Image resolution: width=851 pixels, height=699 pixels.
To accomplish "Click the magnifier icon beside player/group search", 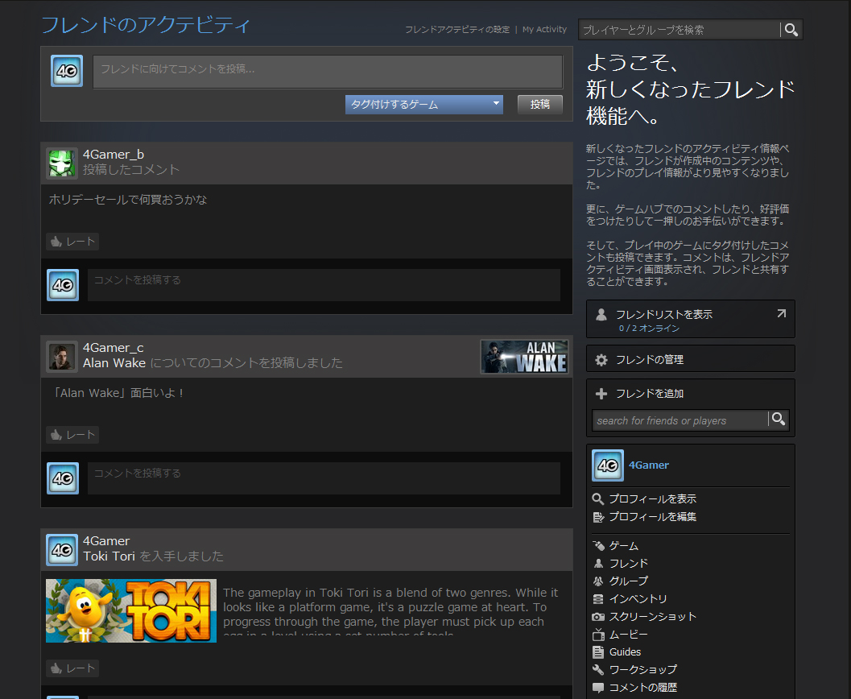I will [x=791, y=30].
